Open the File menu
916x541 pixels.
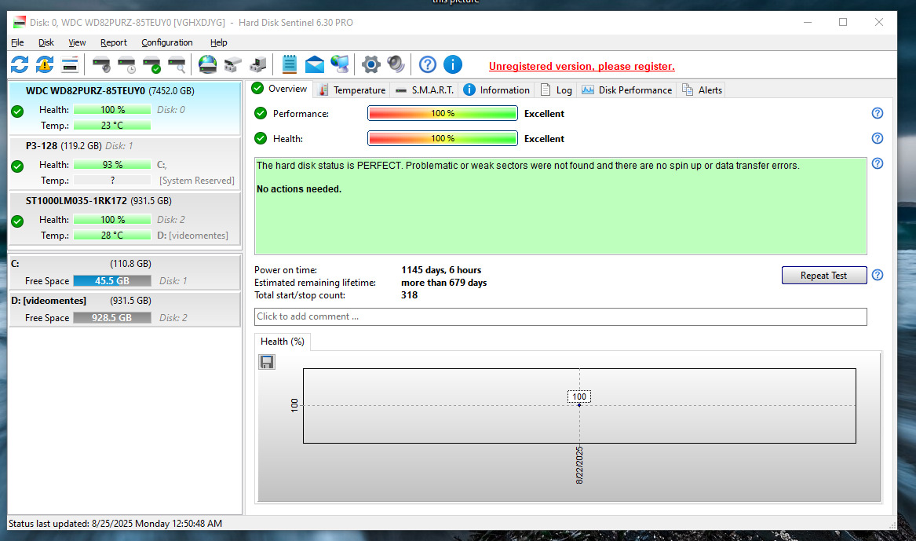tap(17, 42)
